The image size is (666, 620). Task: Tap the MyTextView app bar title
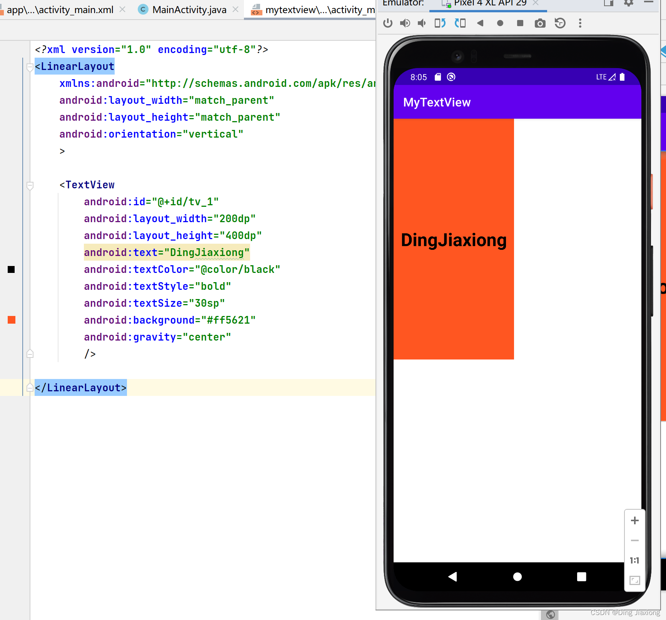click(437, 102)
